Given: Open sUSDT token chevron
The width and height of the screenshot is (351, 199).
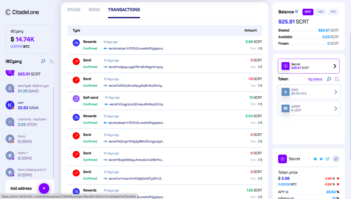Looking at the screenshot, I should pos(336,108).
